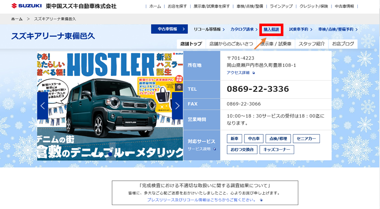Open 展示車/試乗車を探す navigation item
The width and height of the screenshot is (380, 209).
tap(212, 6)
